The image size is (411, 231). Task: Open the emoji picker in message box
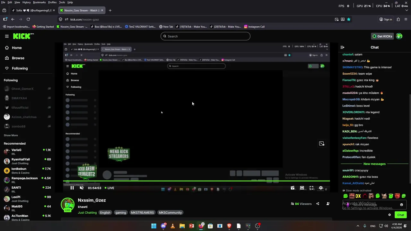401,205
